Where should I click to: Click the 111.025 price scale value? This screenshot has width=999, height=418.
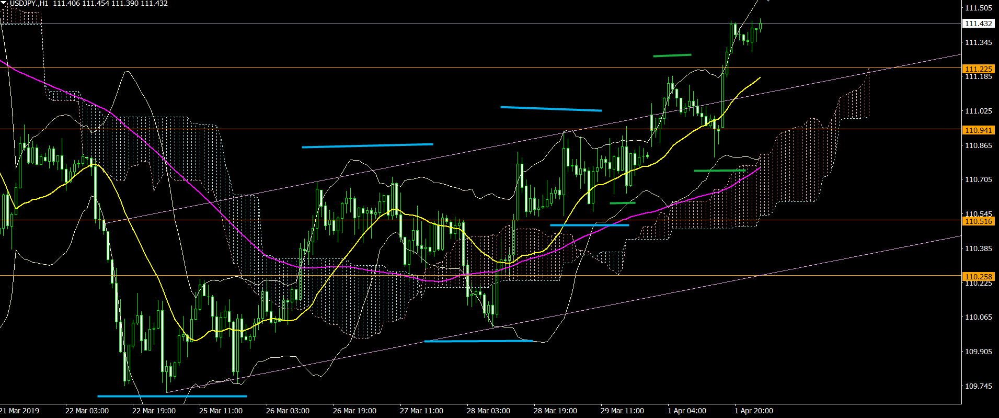tap(978, 111)
